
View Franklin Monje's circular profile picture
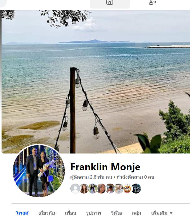(x=39, y=171)
